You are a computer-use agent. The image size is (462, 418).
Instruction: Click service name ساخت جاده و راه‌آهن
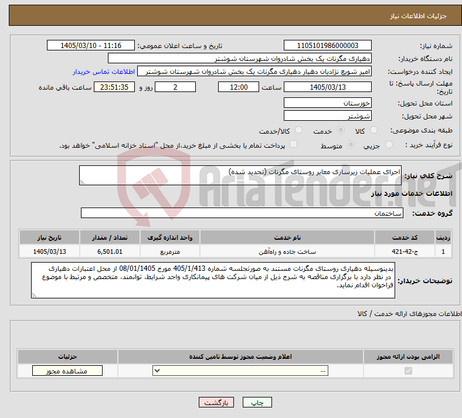point(287,252)
